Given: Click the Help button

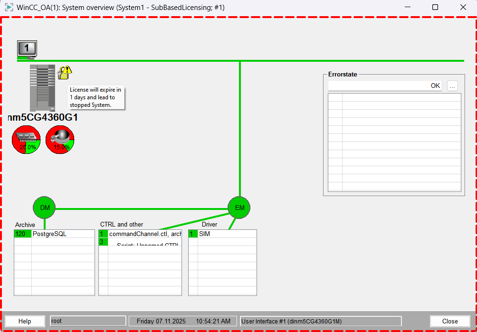Looking at the screenshot, I should click(x=25, y=321).
